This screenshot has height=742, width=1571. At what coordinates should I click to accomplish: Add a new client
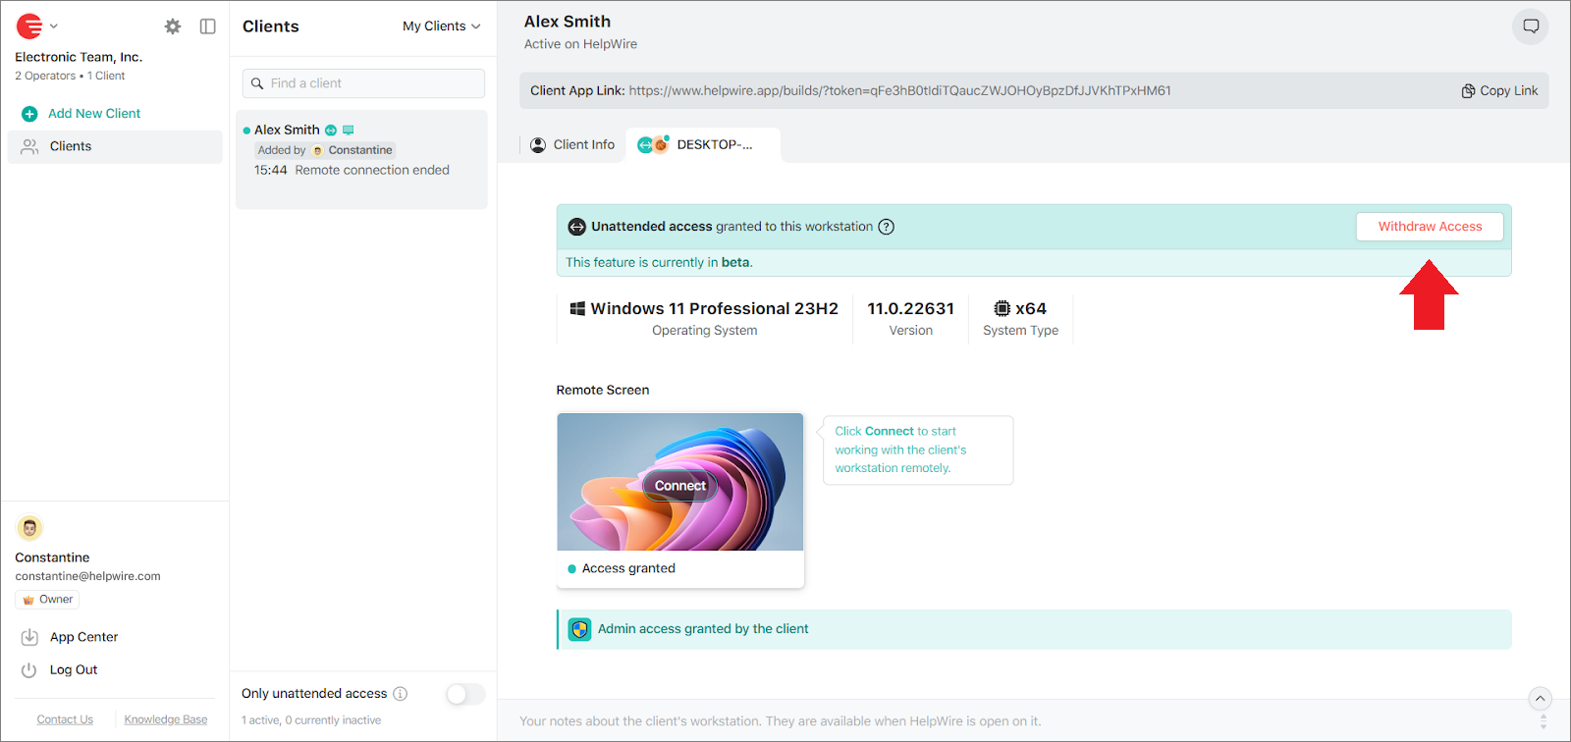pyautogui.click(x=93, y=114)
